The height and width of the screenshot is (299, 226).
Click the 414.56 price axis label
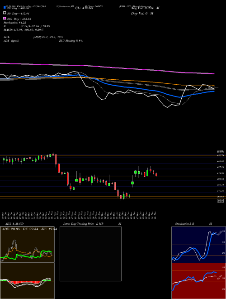tap(221, 173)
